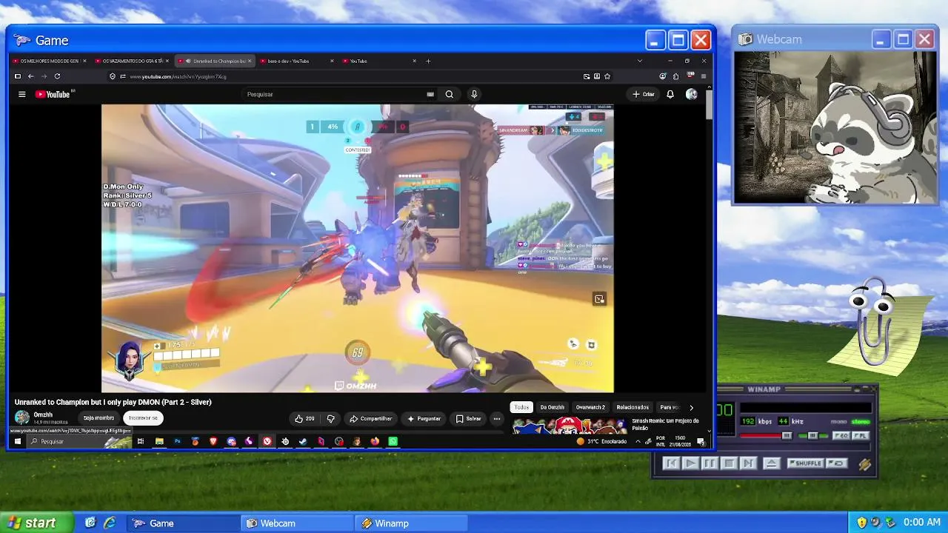Select the 'Overwatch 2' filter chip
Viewport: 948px width, 533px height.
(x=591, y=407)
